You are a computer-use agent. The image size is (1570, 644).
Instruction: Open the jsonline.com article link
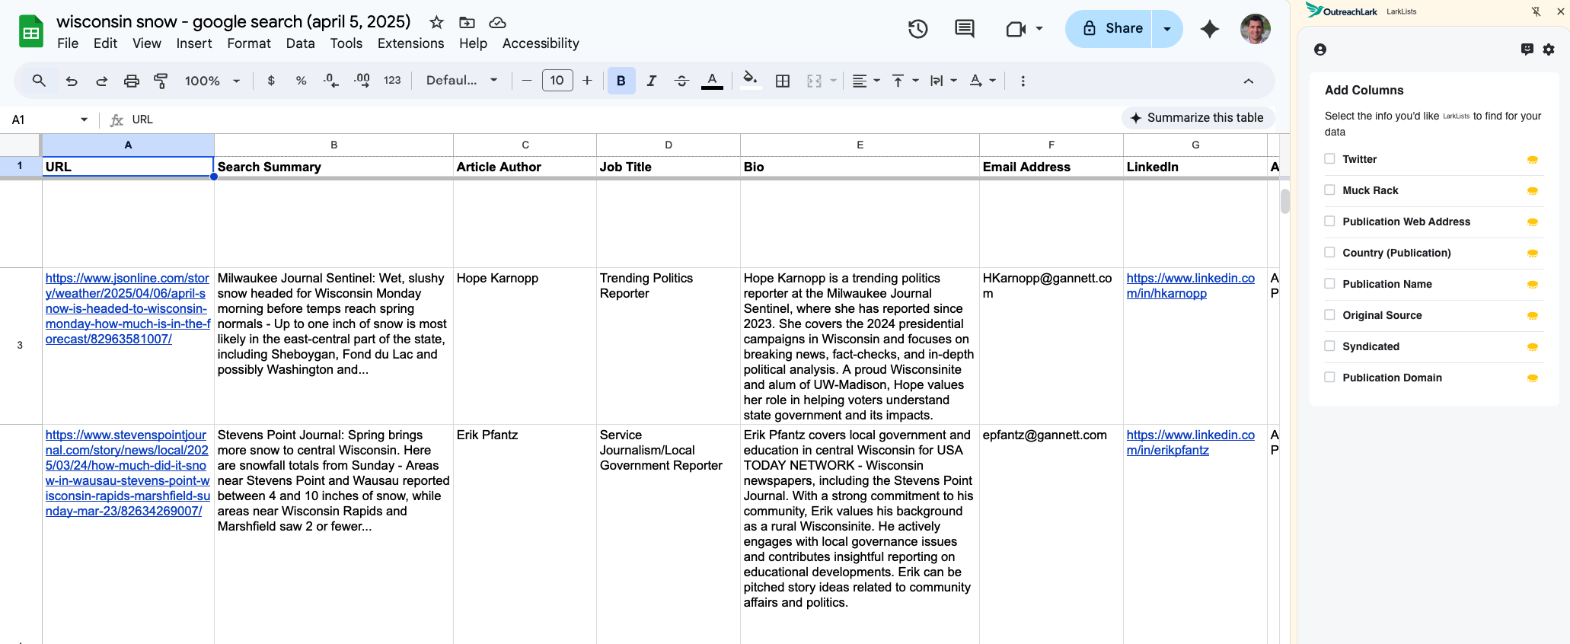coord(128,309)
